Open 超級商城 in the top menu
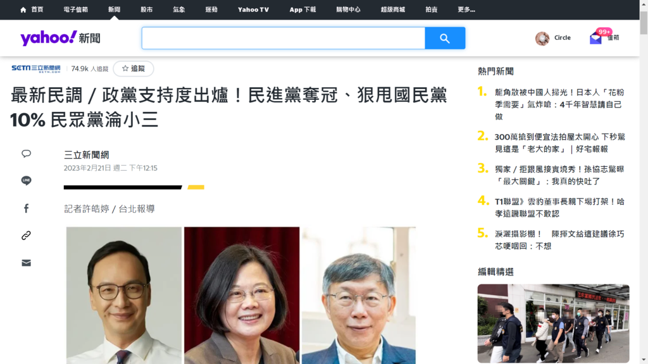Viewport: 648px width, 364px height. click(393, 9)
